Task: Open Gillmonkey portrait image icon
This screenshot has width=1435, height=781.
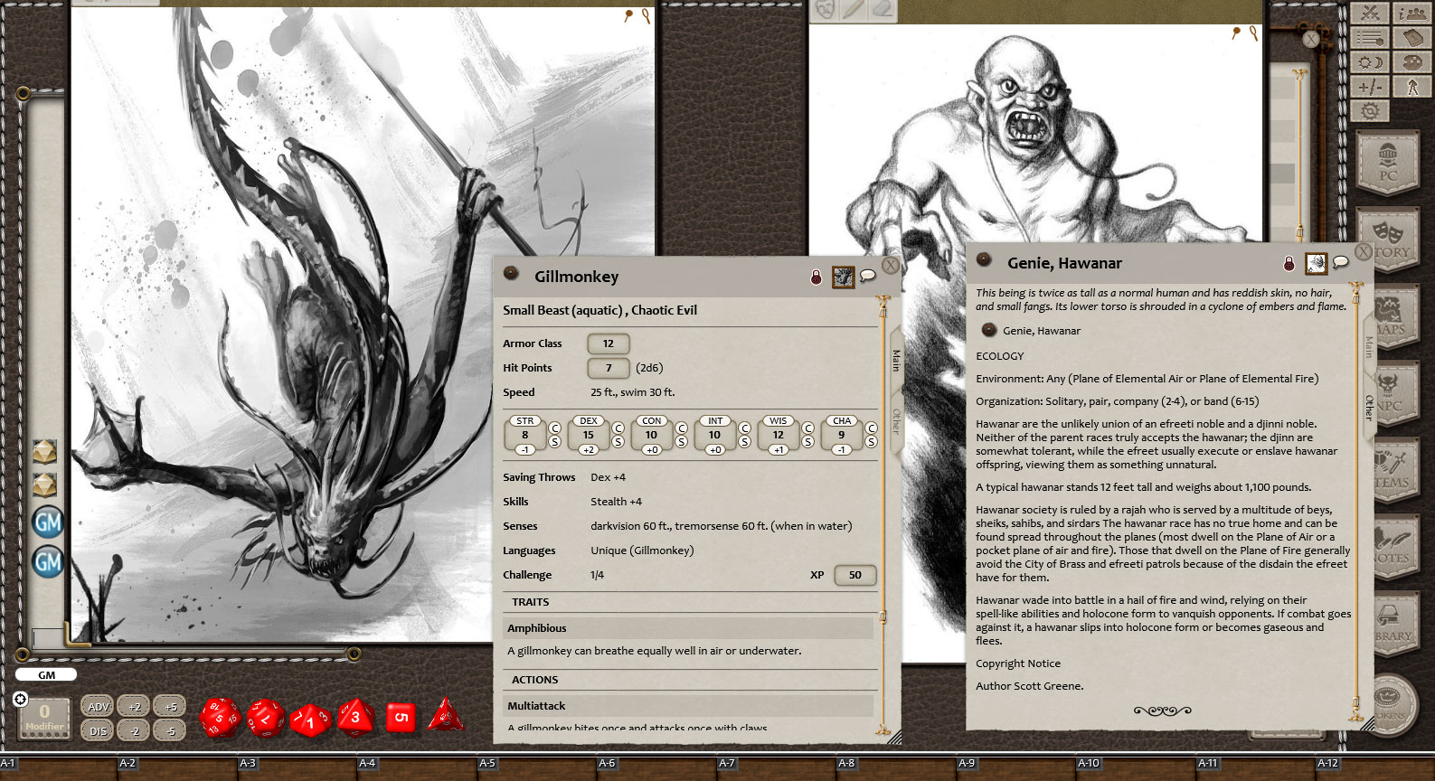Action: (843, 277)
